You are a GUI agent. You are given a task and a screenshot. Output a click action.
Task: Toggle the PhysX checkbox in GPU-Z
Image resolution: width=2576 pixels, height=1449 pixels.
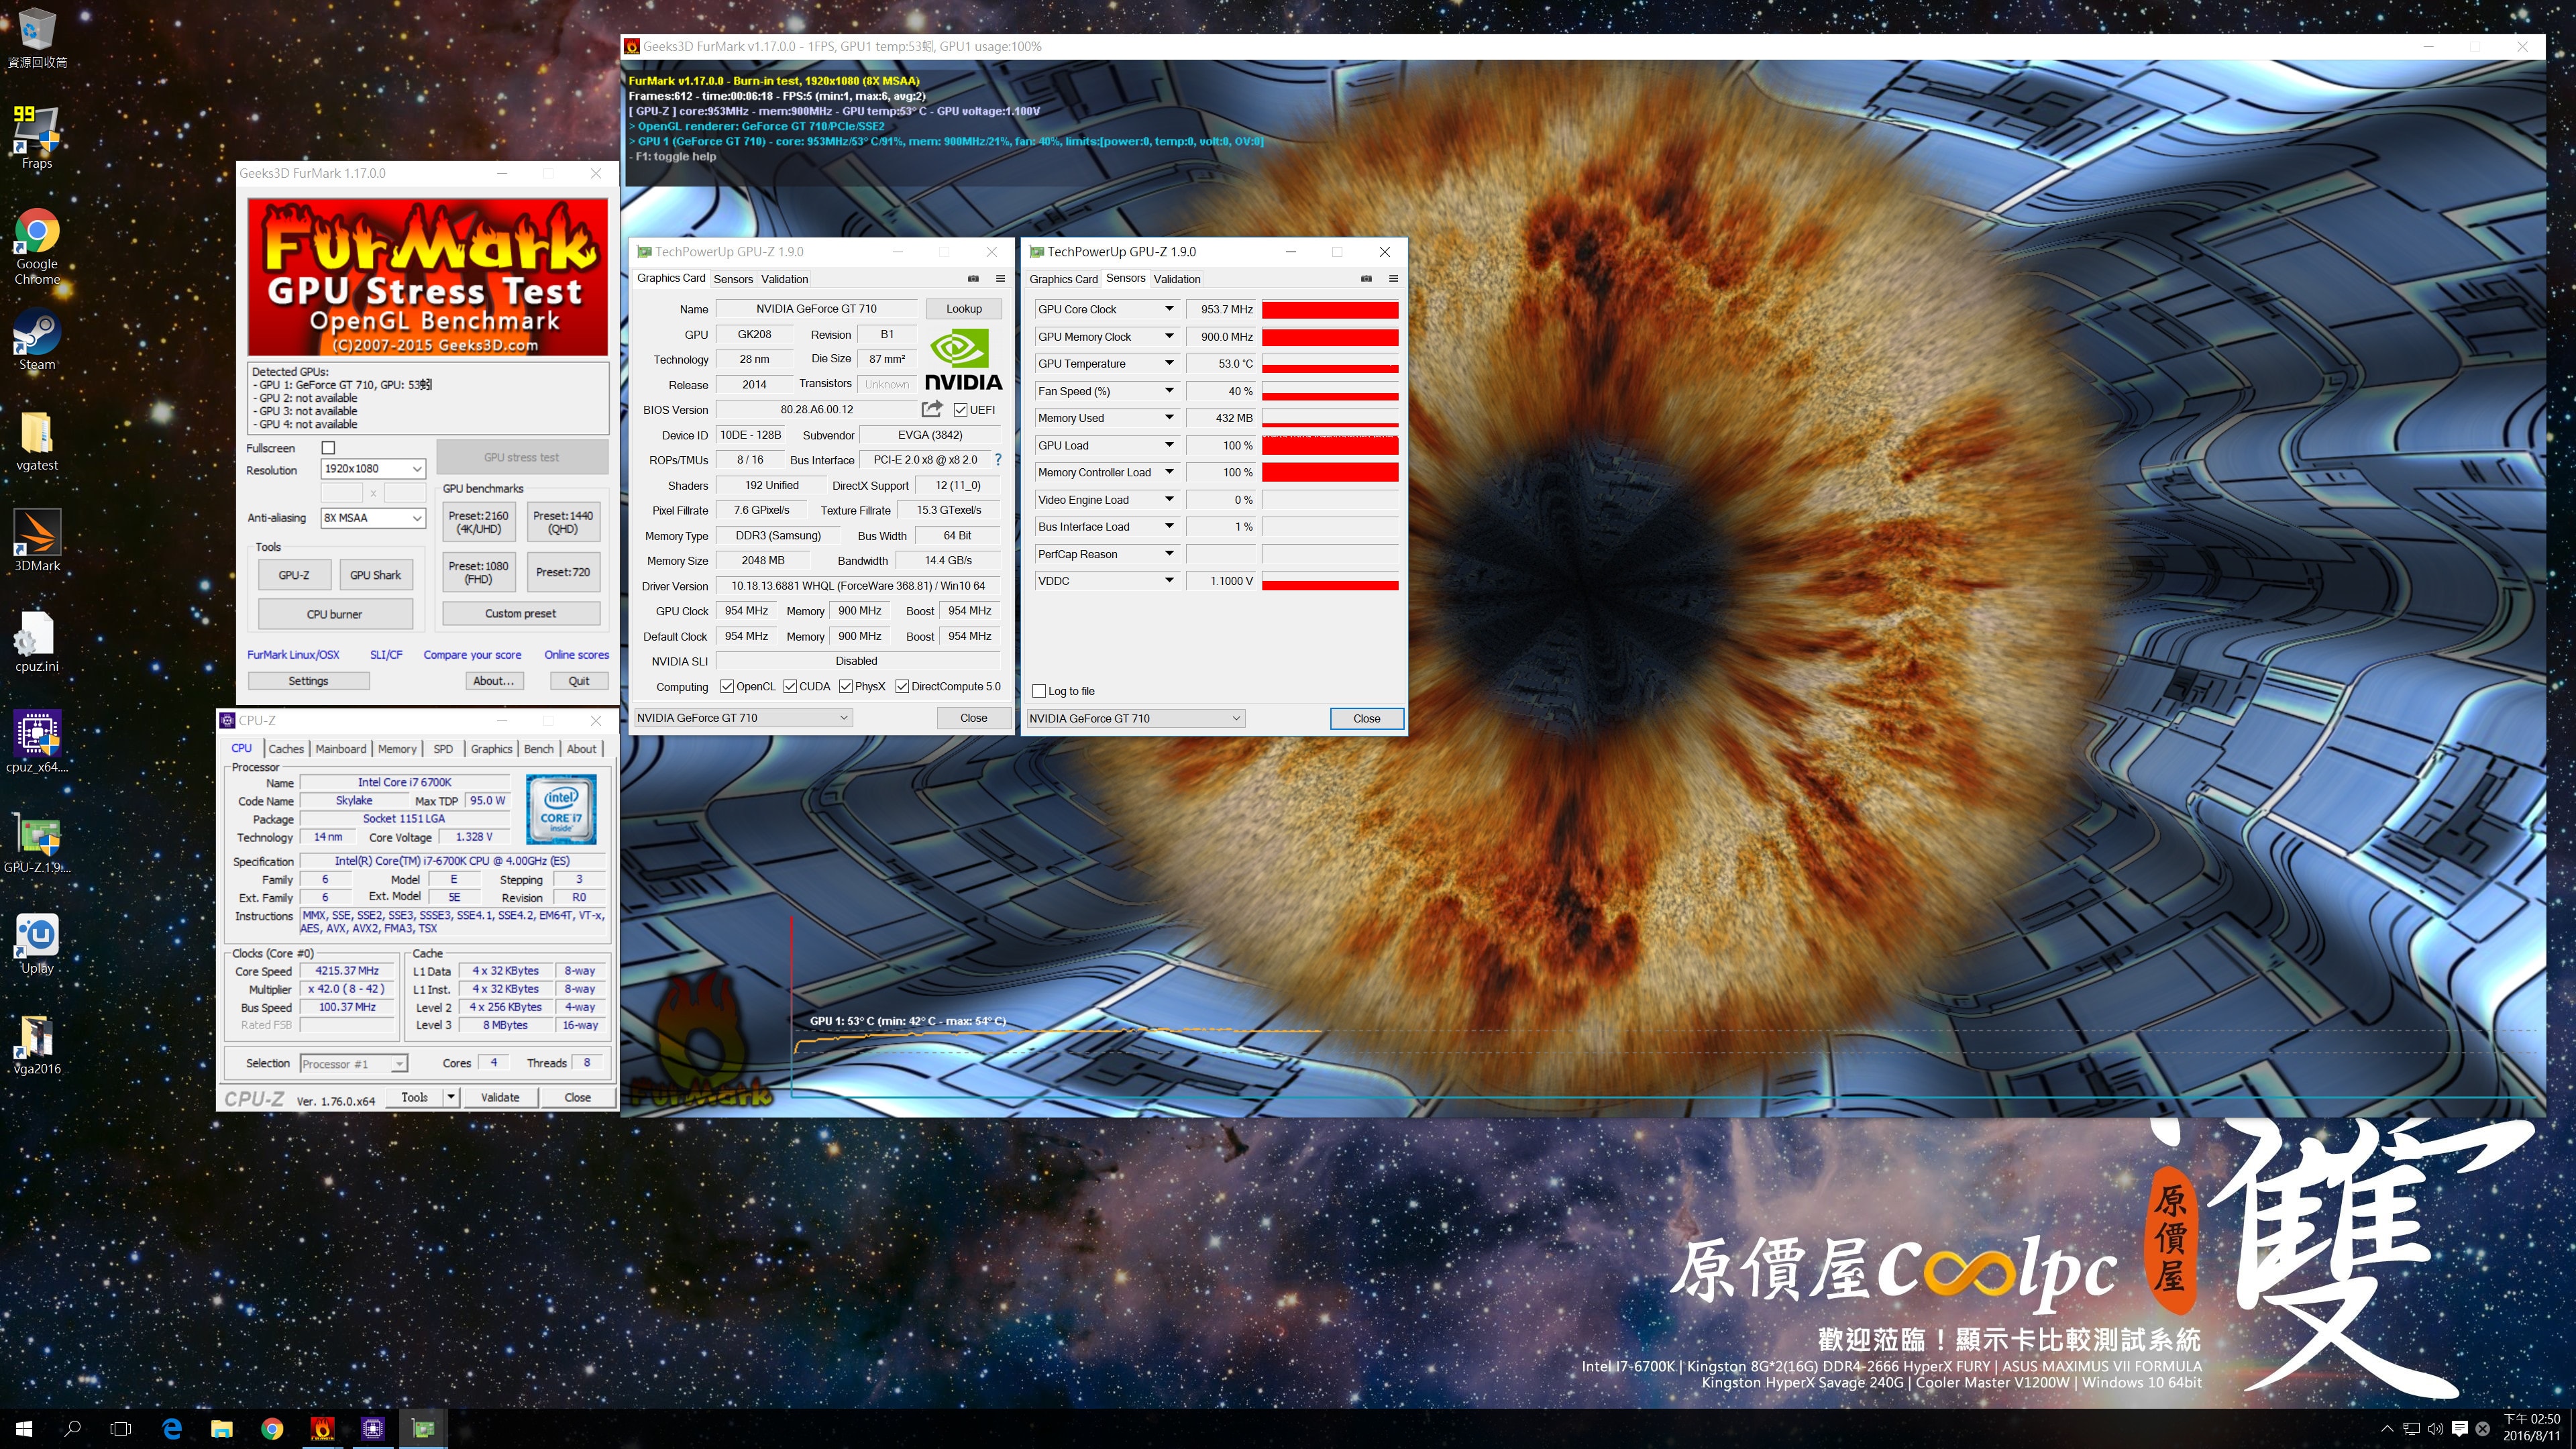point(846,687)
